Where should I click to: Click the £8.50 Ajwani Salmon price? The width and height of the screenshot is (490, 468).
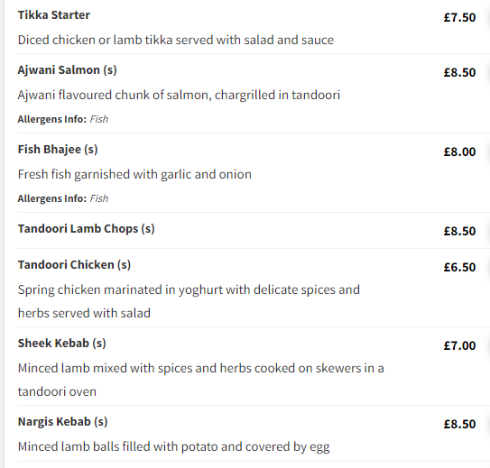pos(459,72)
